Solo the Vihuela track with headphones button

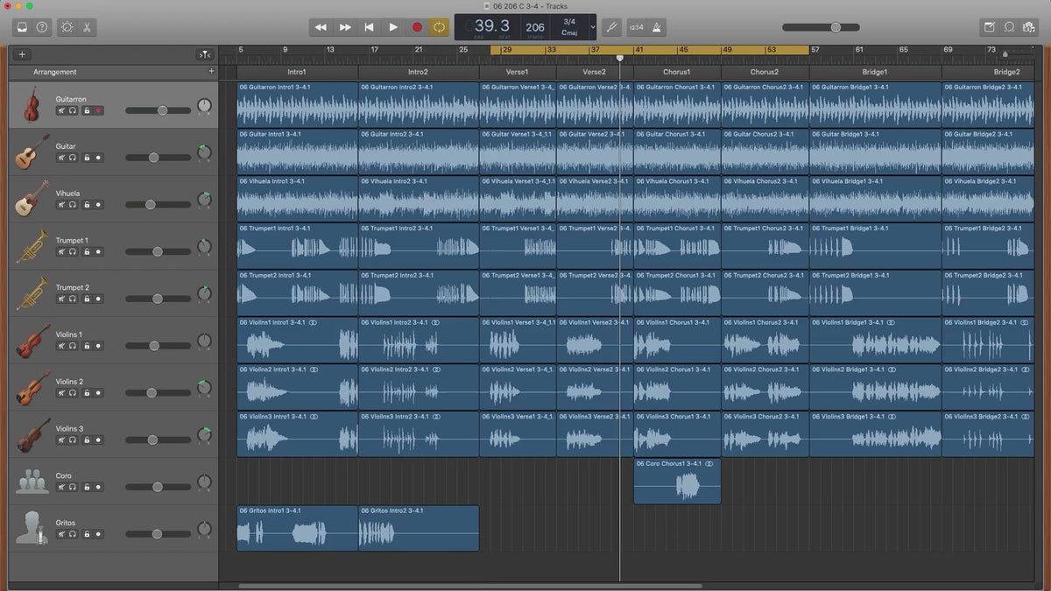pos(72,205)
